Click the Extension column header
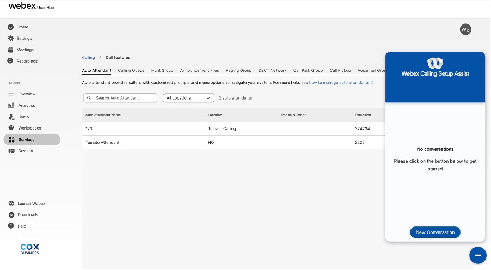Screen dimensions: 491x270 point(363,115)
